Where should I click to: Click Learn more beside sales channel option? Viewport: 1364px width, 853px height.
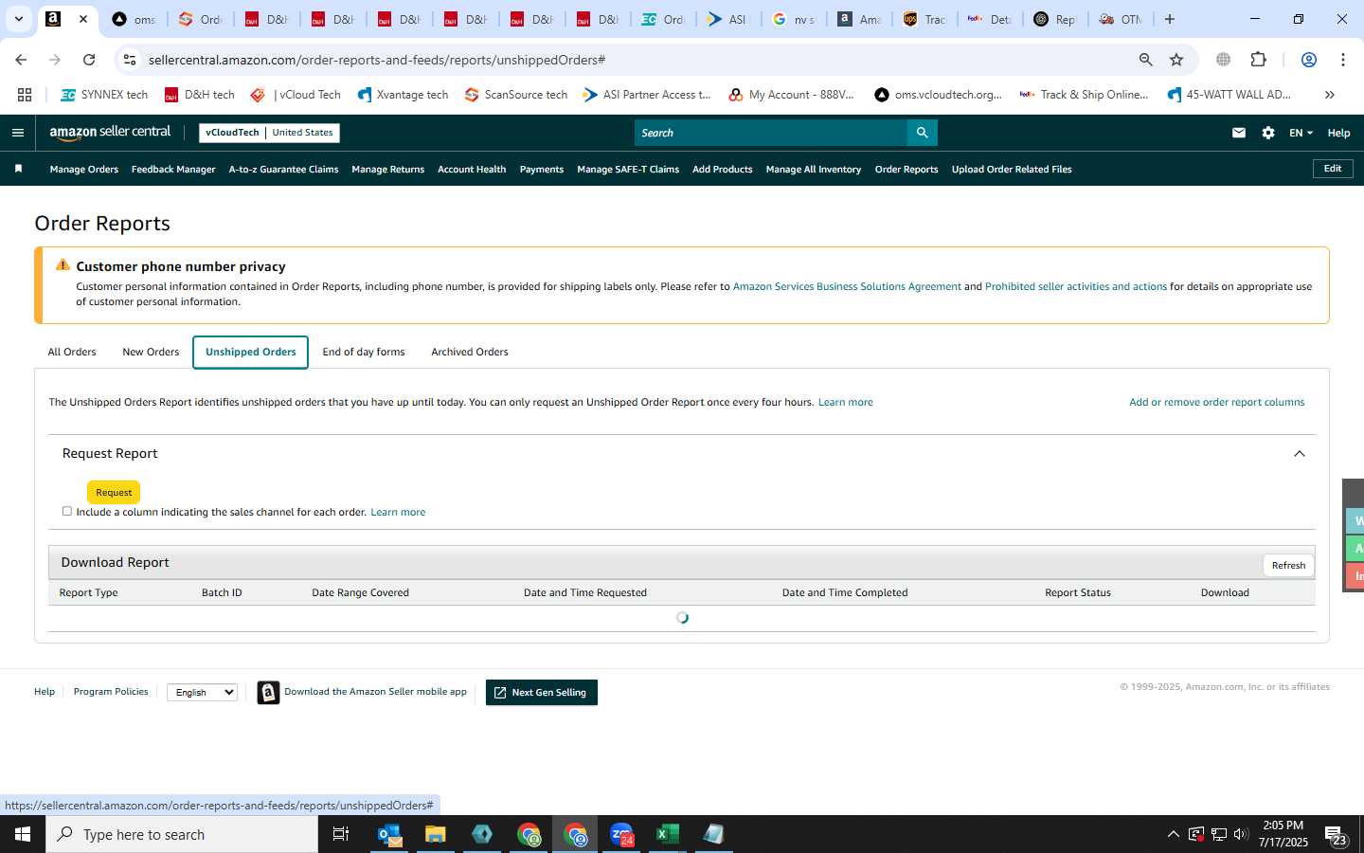[x=398, y=512]
